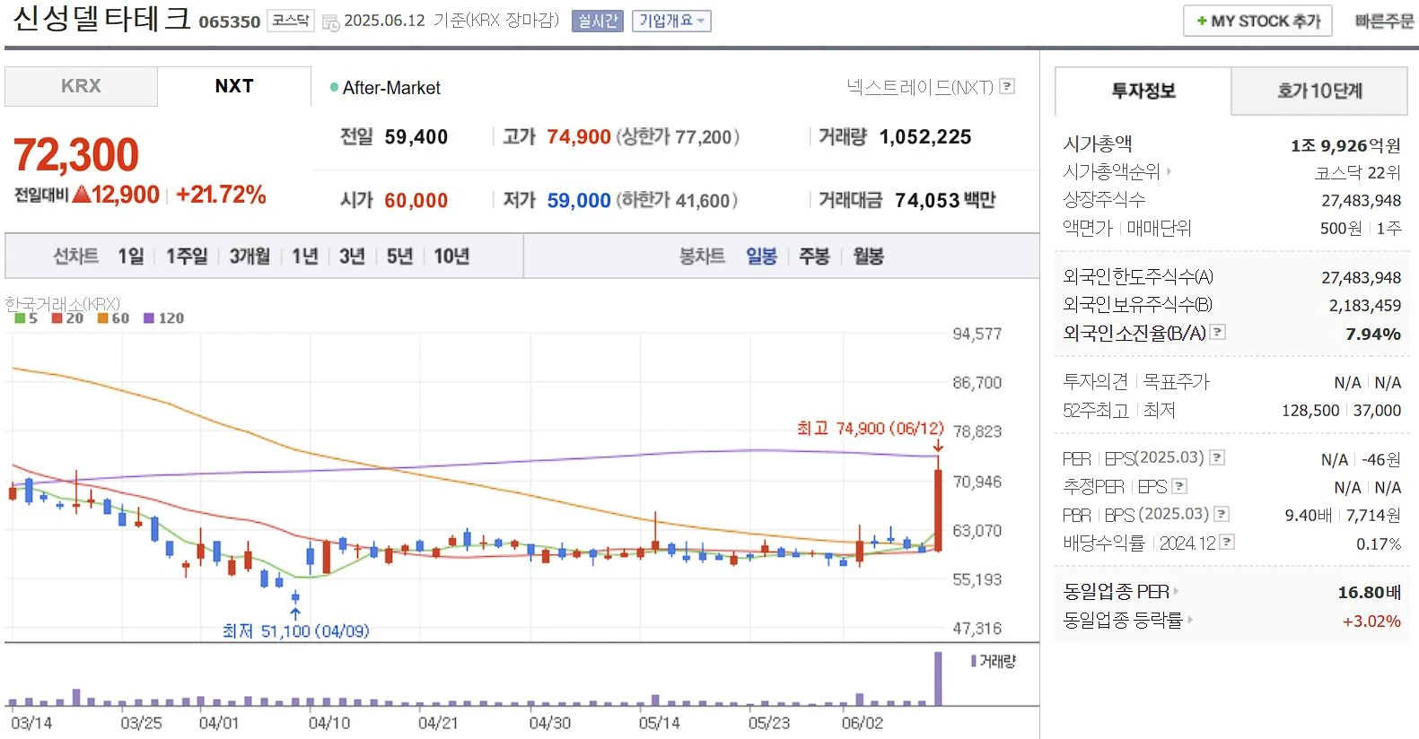Image resolution: width=1419 pixels, height=739 pixels.
Task: Click the 선차트 label
Action: pyautogui.click(x=75, y=256)
